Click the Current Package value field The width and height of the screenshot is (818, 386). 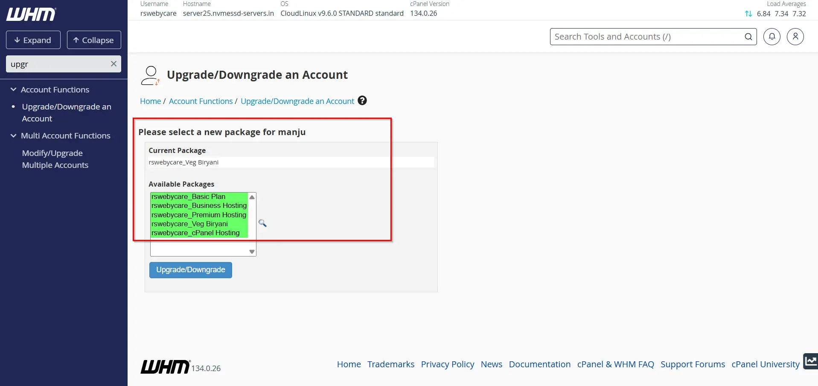[290, 162]
